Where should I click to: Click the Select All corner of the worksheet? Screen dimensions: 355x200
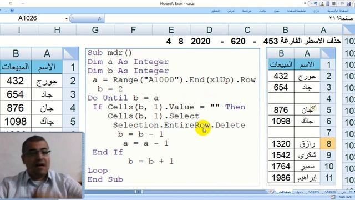click(349, 29)
